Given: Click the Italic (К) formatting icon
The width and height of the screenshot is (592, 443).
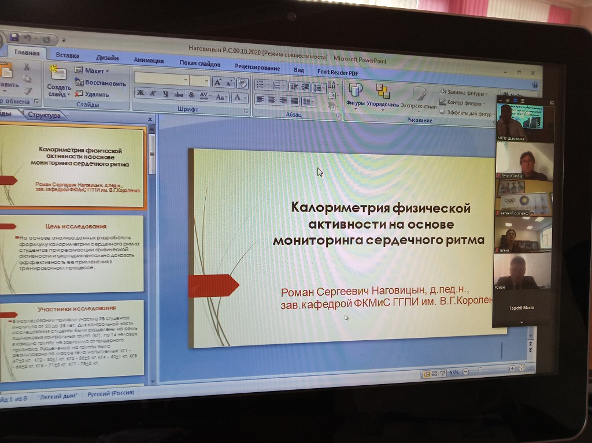Looking at the screenshot, I should (x=153, y=94).
